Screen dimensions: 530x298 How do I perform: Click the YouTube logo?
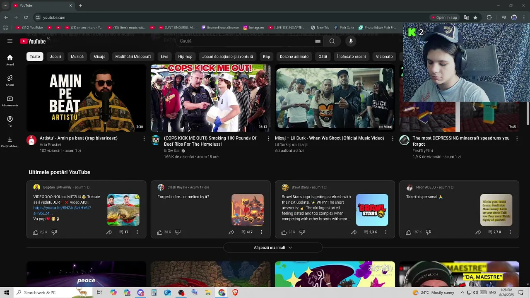33,41
